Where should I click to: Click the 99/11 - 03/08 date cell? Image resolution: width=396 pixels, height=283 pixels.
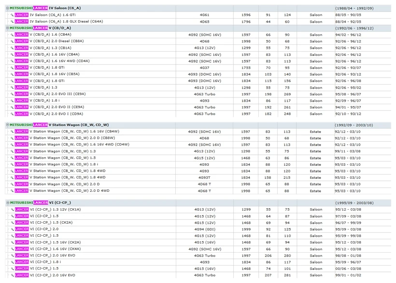[348, 151]
